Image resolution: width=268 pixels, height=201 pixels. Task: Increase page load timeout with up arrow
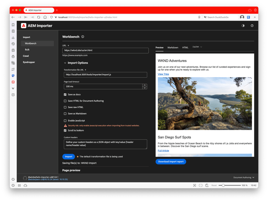click(x=145, y=85)
